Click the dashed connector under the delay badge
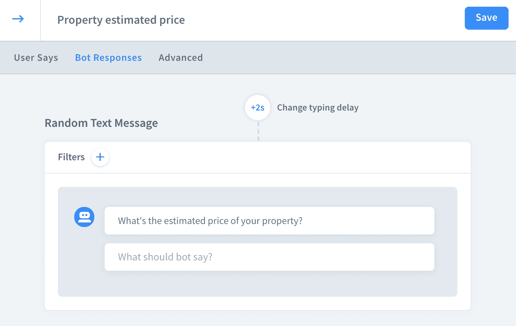The width and height of the screenshot is (516, 326). 258,131
